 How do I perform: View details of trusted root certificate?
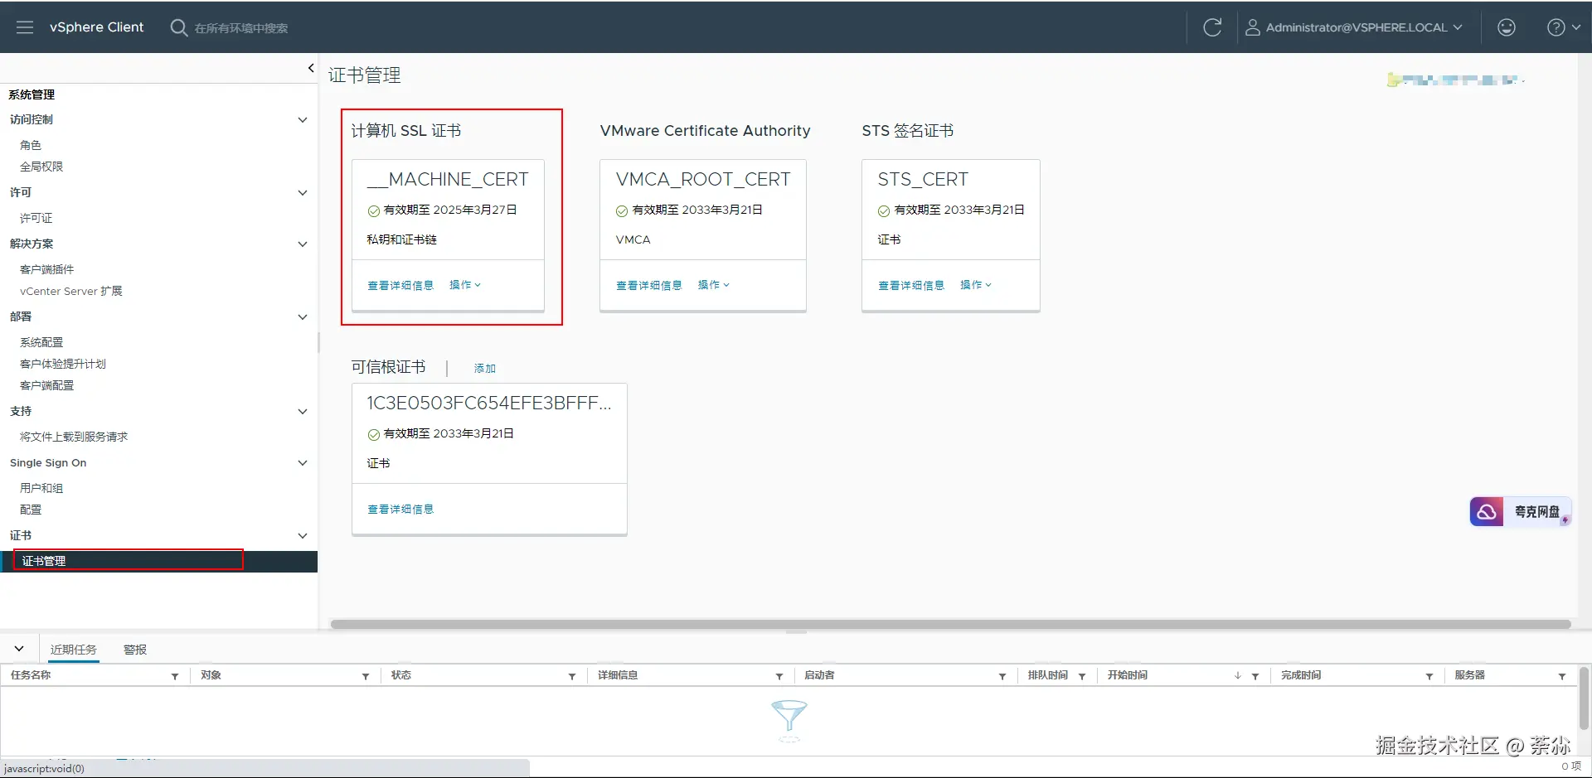point(400,510)
